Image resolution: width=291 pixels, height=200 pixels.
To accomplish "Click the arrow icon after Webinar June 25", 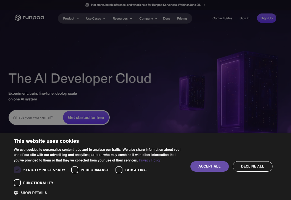I will (204, 5).
